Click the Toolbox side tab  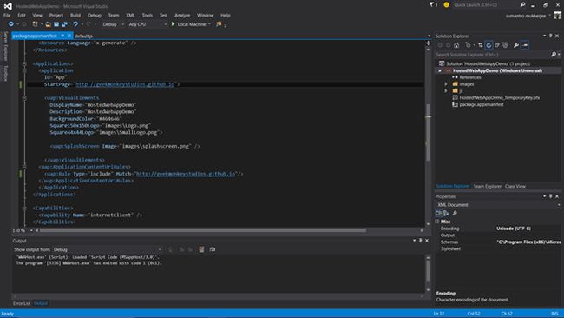pyautogui.click(x=5, y=73)
